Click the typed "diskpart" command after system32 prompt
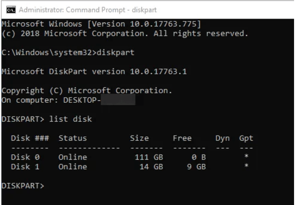The image size is (295, 205). coord(115,52)
